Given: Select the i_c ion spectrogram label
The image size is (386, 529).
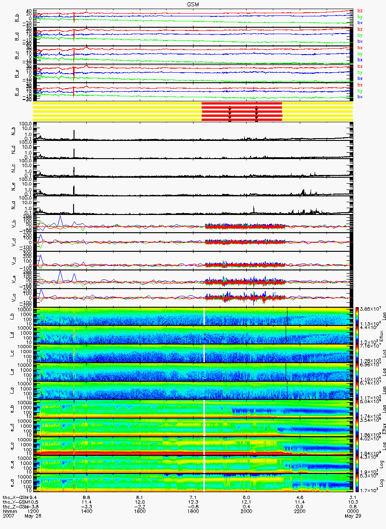Looking at the screenshot, I should tap(12, 354).
